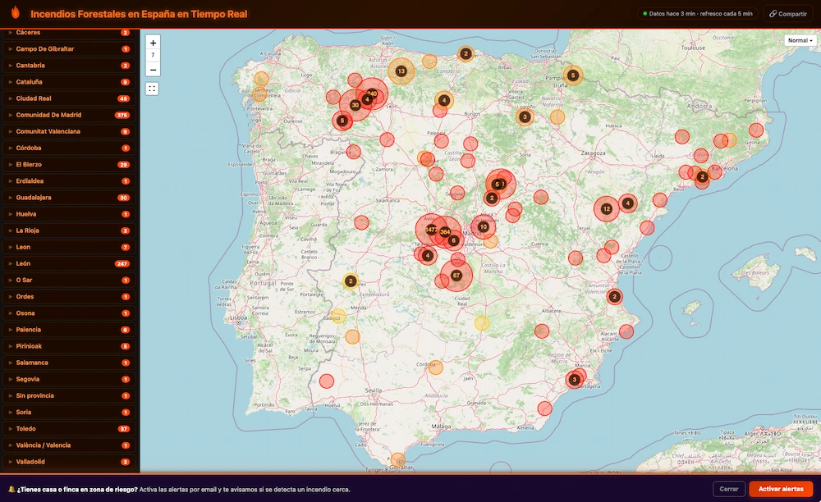Click the Valladolid list entry
821x502 pixels.
tap(69, 462)
